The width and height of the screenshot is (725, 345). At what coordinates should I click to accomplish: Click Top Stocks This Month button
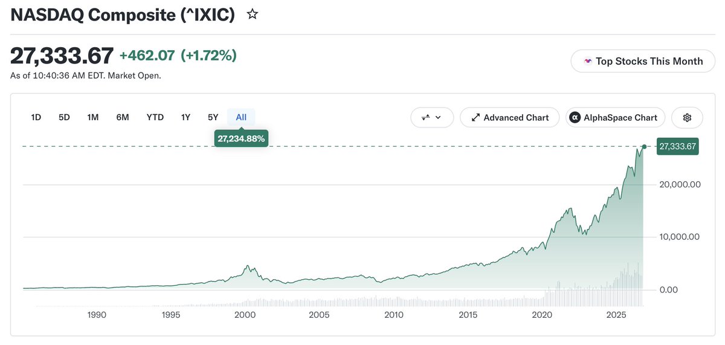643,61
